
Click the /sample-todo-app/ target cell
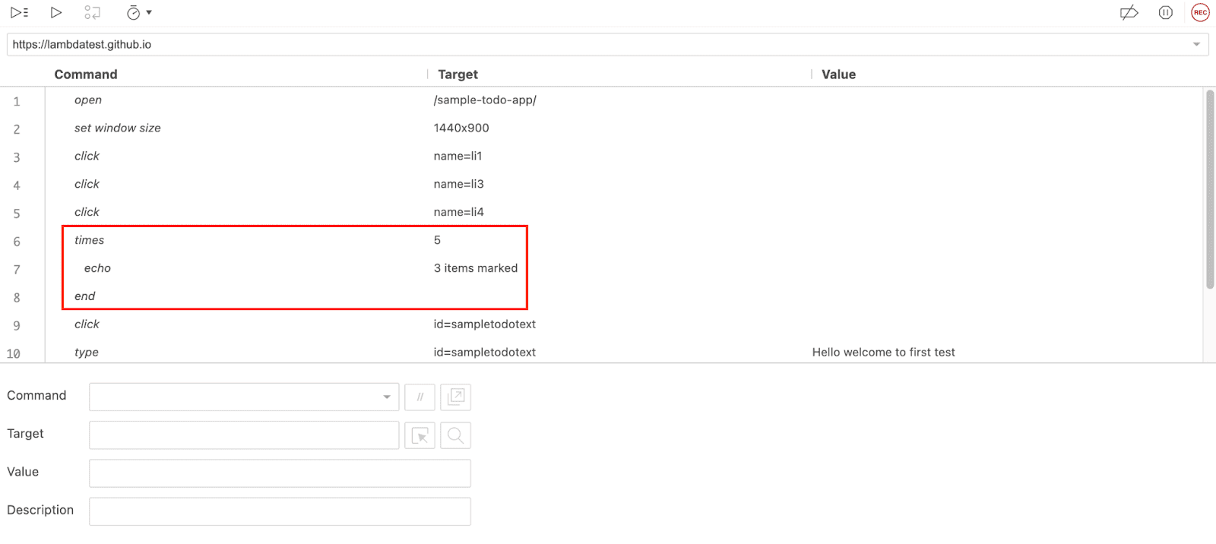click(485, 100)
